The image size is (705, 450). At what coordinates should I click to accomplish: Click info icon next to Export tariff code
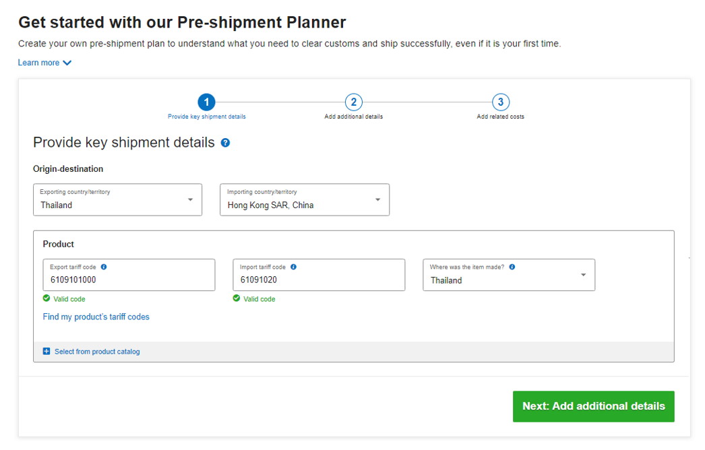tap(104, 267)
